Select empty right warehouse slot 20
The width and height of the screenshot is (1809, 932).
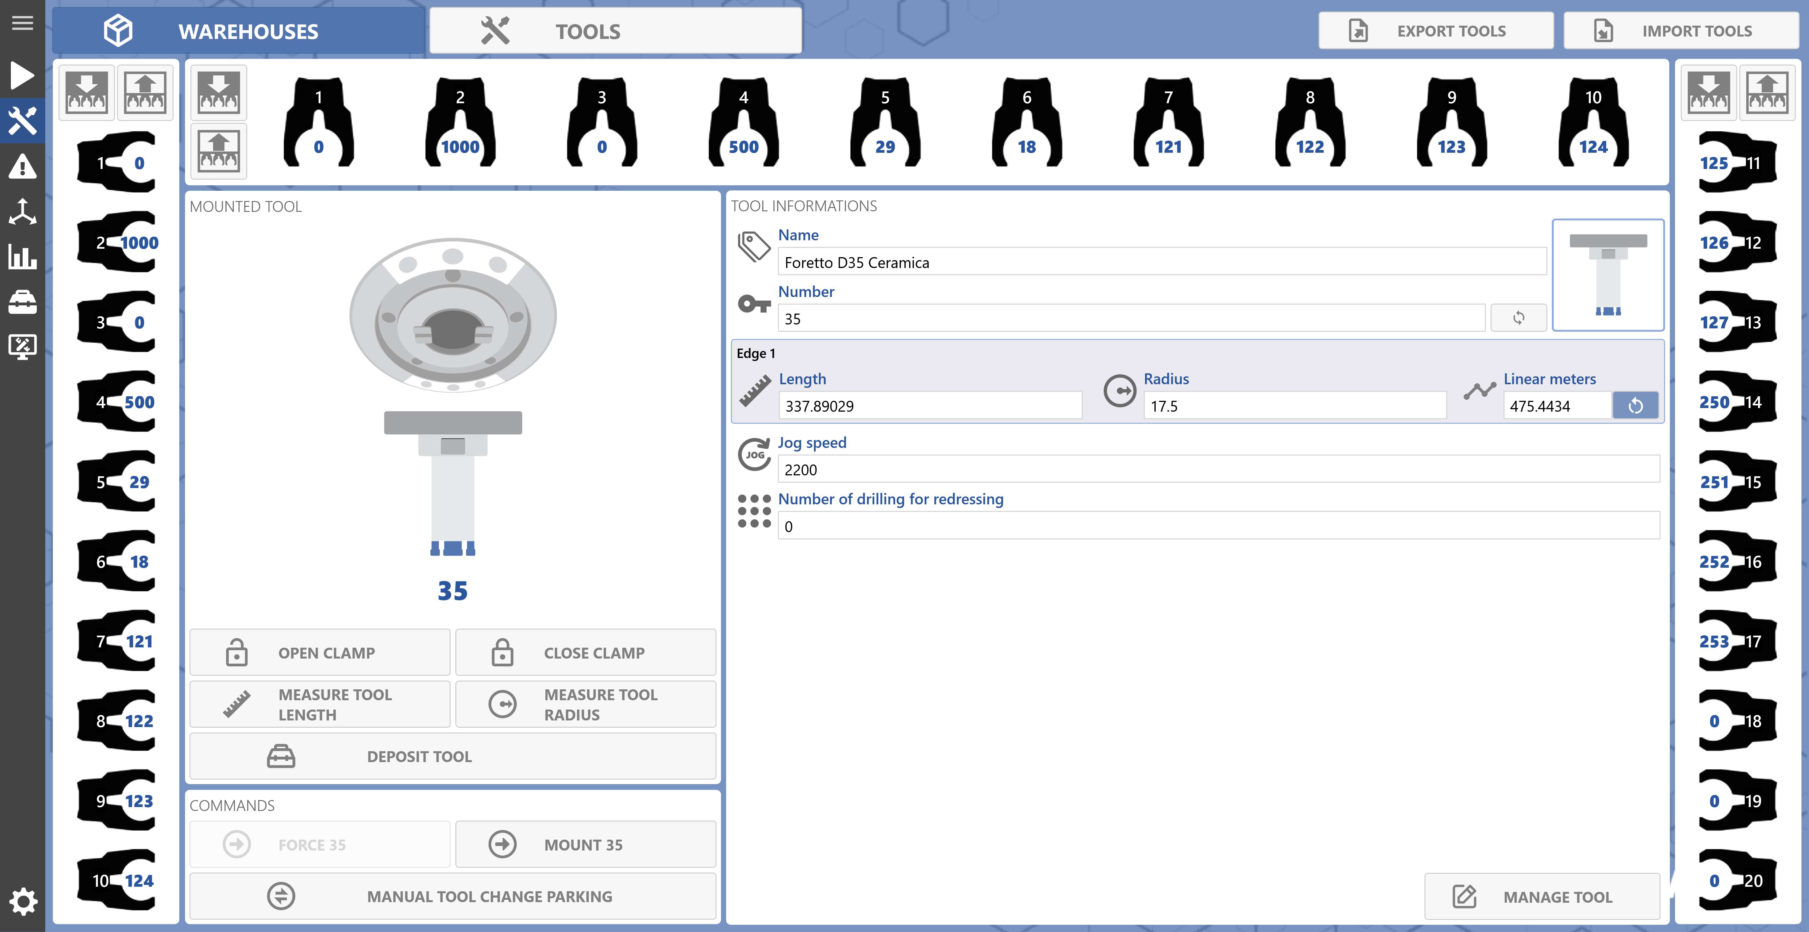pos(1737,880)
